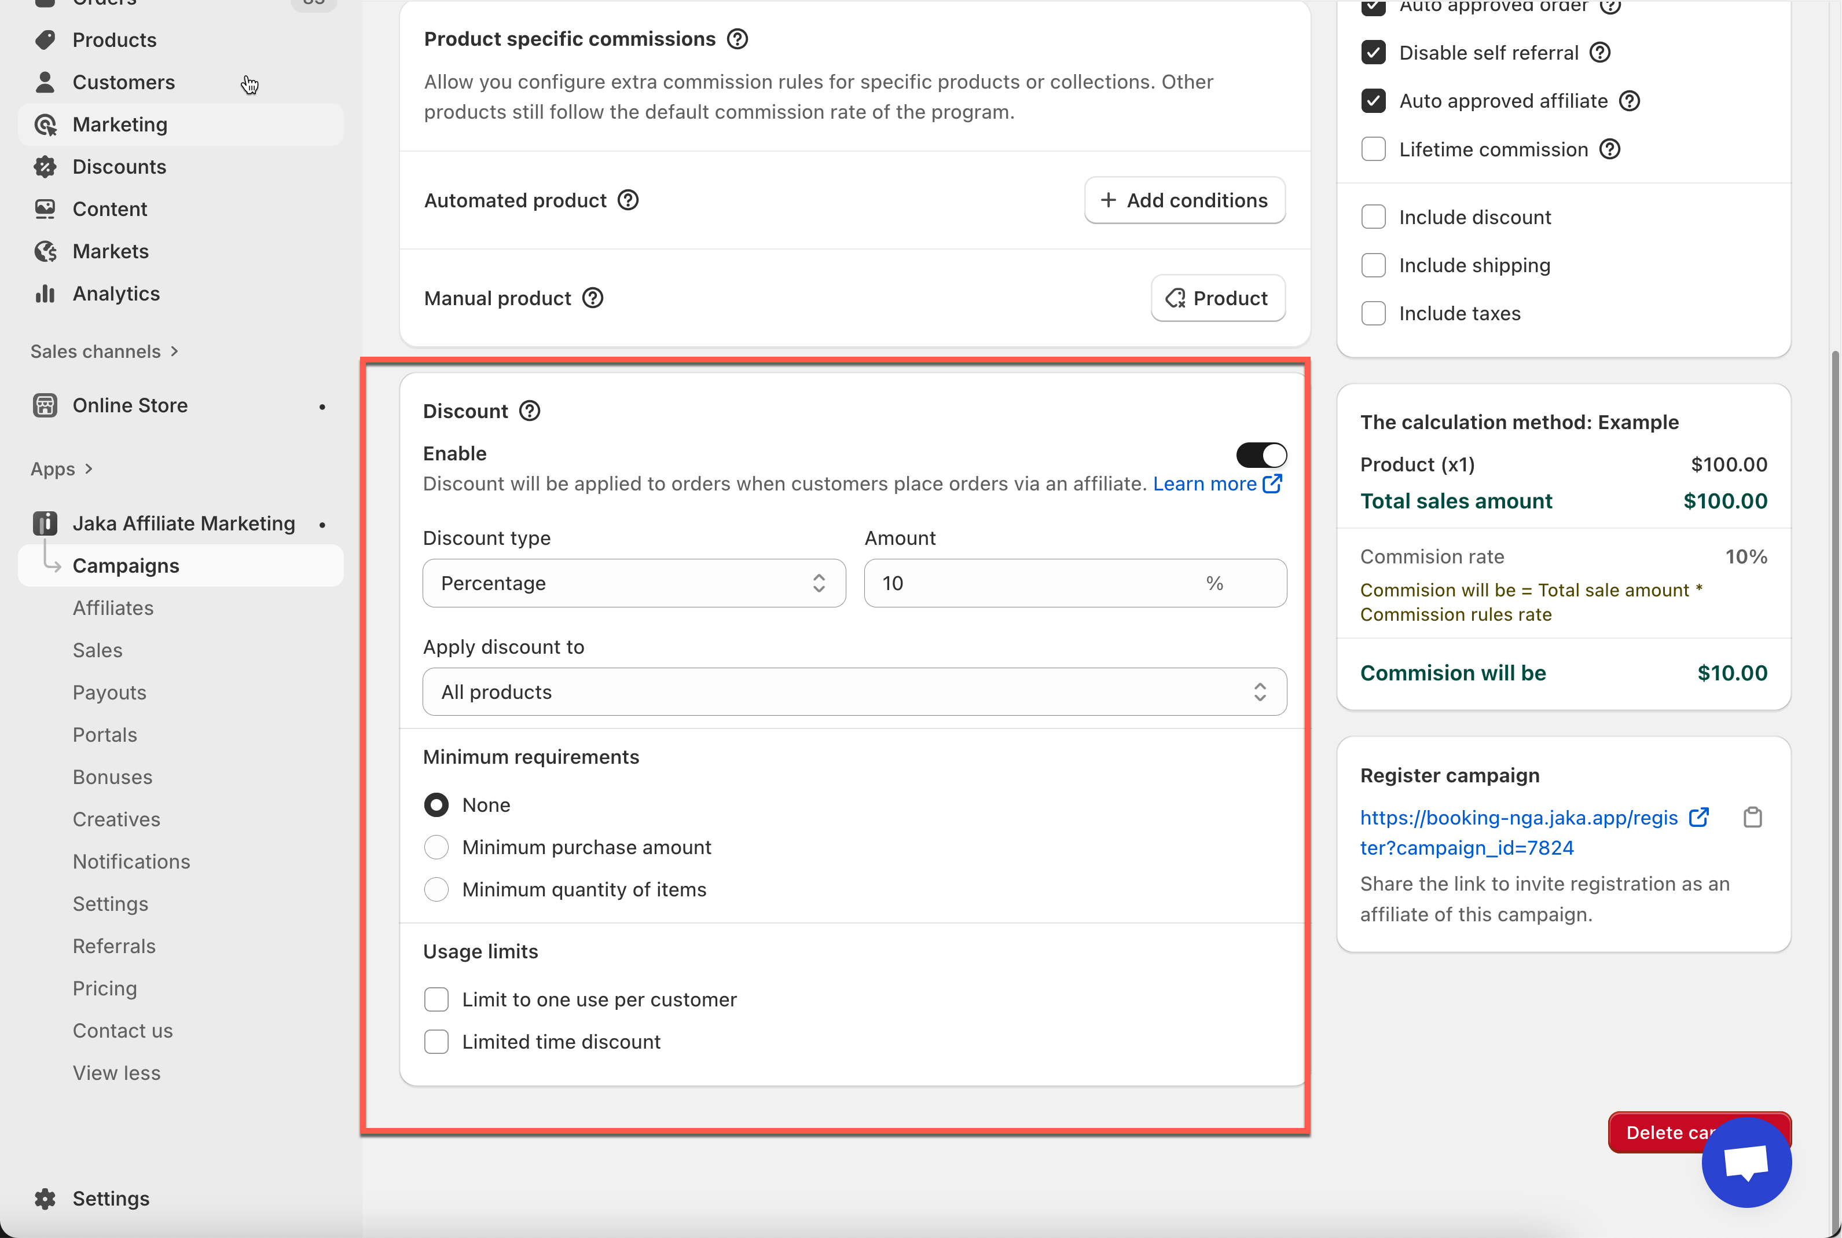Screen dimensions: 1842x1238
Task: Click the Add conditions button
Action: pos(1184,200)
